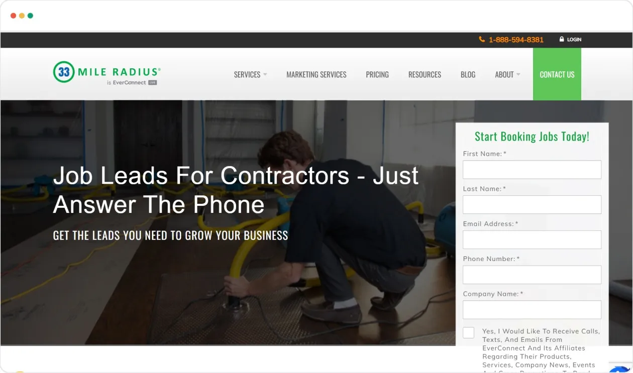633x373 pixels.
Task: Click the lock icon beside LOGIN
Action: 562,39
